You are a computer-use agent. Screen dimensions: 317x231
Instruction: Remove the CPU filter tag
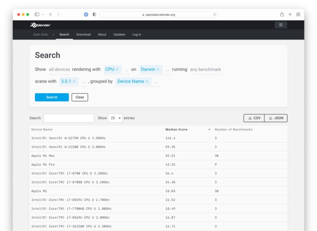[x=117, y=70]
